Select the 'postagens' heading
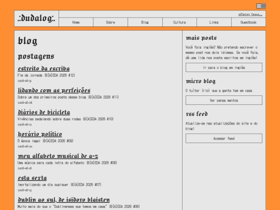Viewport: 280px width, 210px height. [x=36, y=56]
